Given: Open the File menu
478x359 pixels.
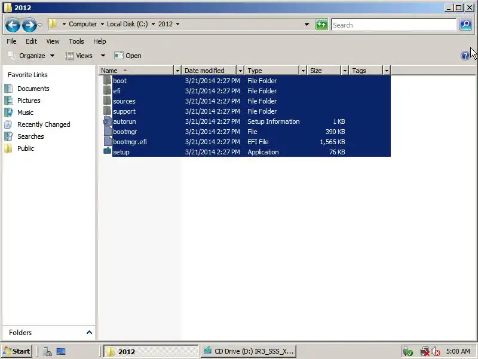Looking at the screenshot, I should click(11, 41).
